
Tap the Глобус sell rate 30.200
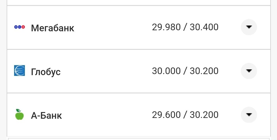tap(204, 71)
